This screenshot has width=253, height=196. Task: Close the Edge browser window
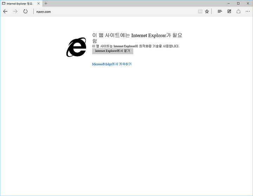[x=248, y=4]
